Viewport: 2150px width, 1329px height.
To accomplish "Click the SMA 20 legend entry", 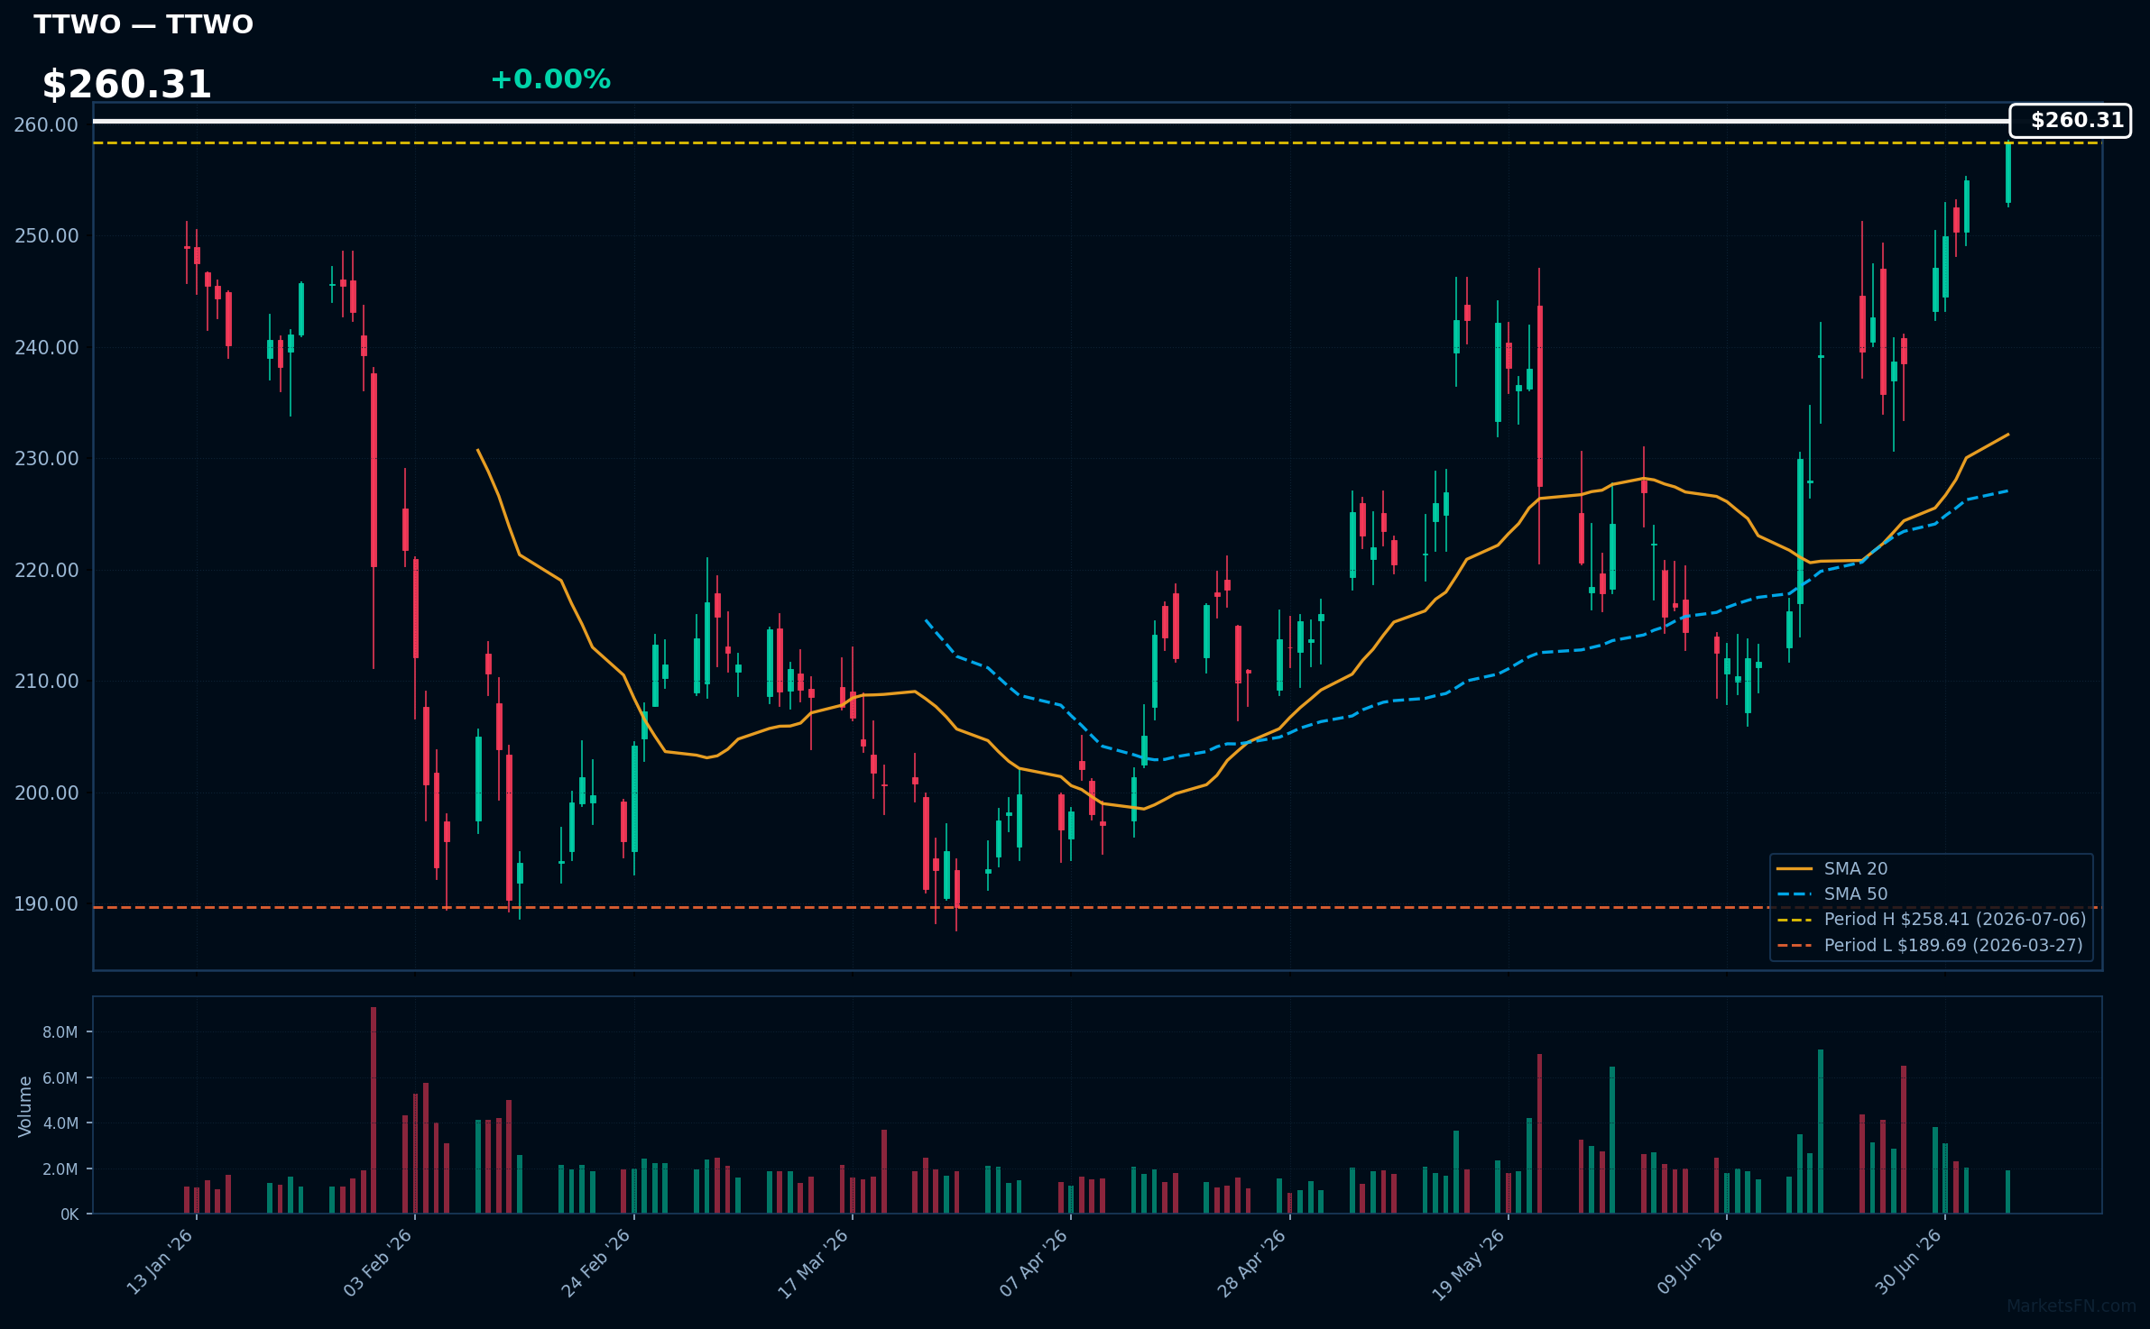I will 1855,869.
